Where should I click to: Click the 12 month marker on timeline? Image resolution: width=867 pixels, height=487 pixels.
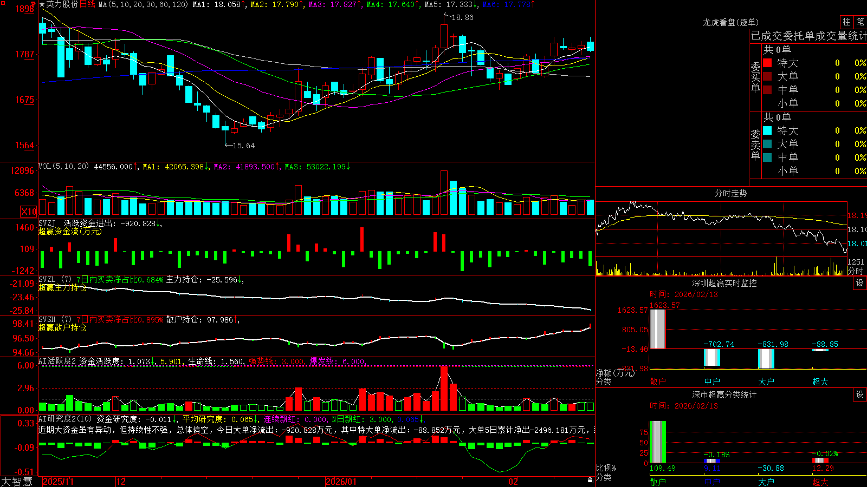click(121, 482)
